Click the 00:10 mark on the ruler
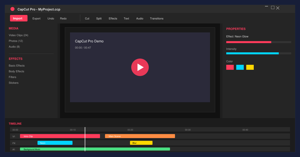 (73, 130)
